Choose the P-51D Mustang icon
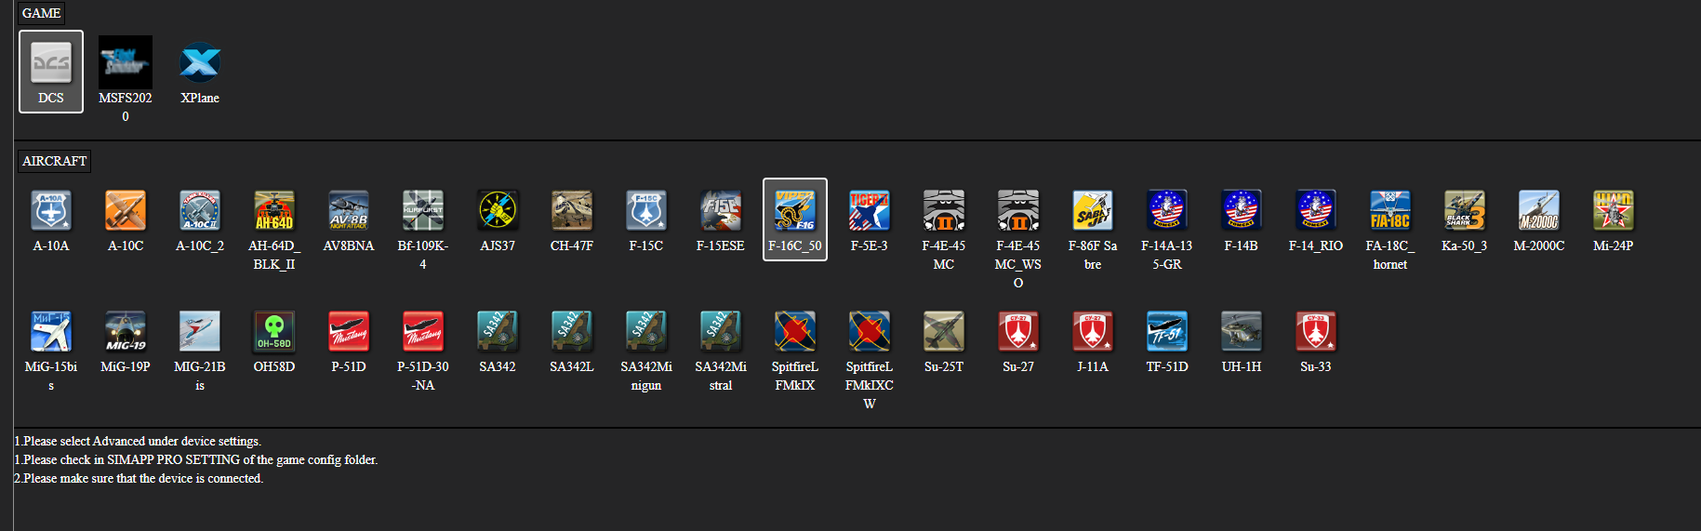1701x531 pixels. click(x=349, y=331)
